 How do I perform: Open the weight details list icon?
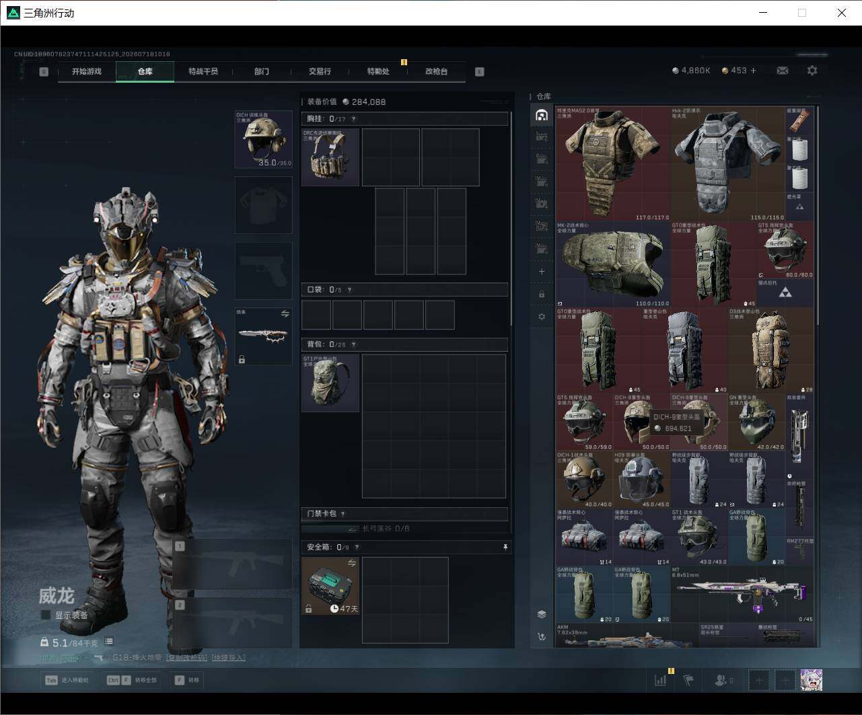(109, 642)
